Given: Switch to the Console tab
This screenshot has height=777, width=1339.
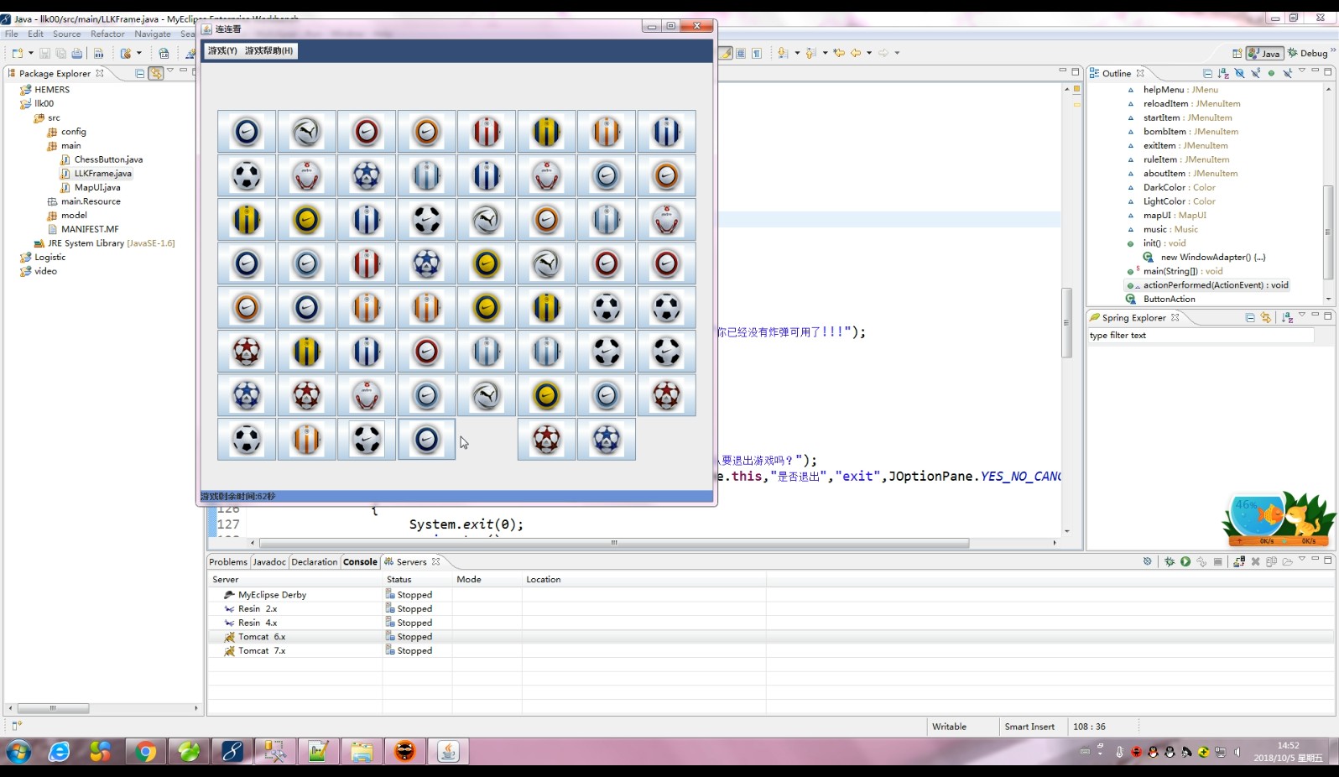Looking at the screenshot, I should 360,562.
